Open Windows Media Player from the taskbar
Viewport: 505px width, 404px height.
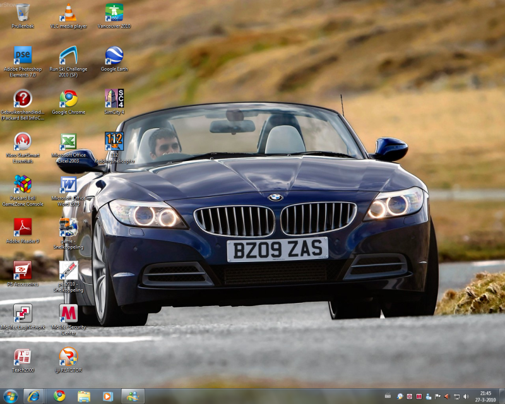(x=108, y=396)
